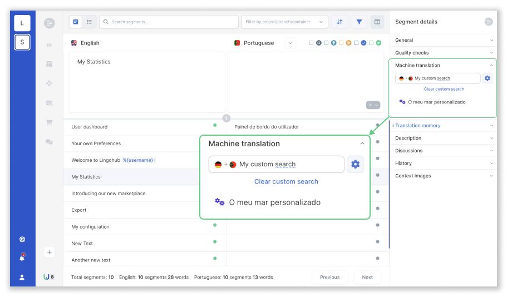Toggle the side panel columns icon

click(377, 22)
